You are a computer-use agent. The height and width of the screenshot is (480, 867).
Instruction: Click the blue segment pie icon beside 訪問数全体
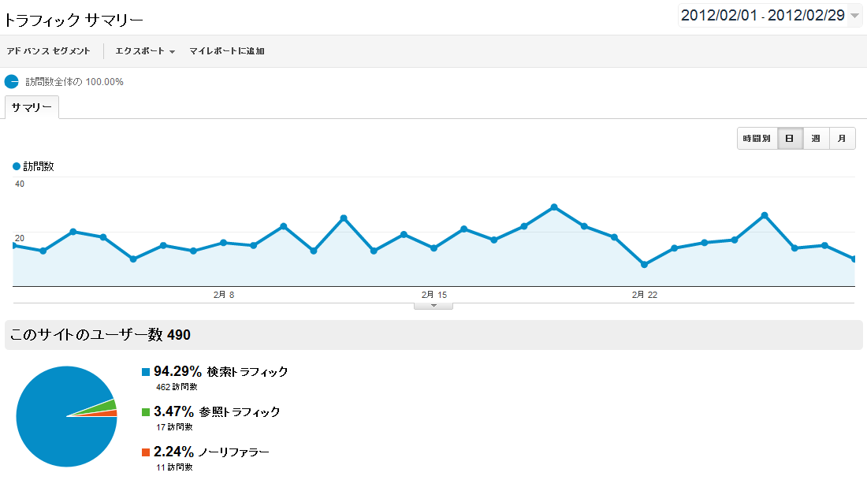tap(11, 81)
